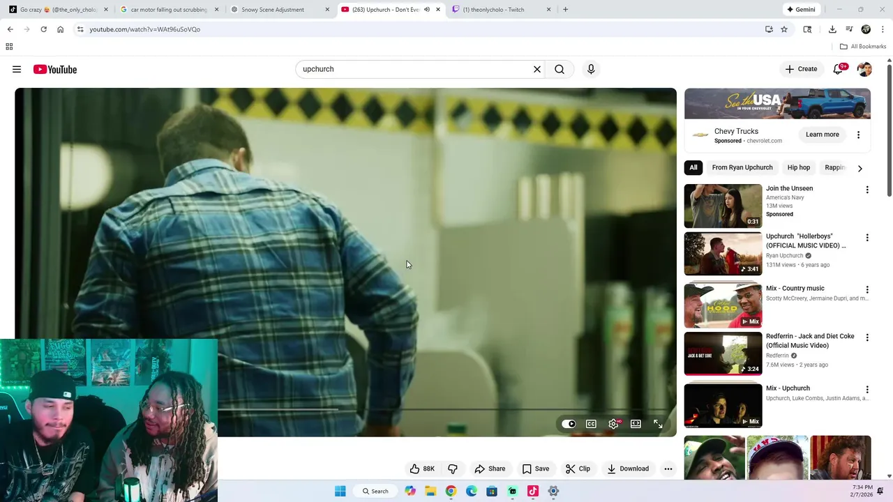Dislike the video with thumbs down
893x502 pixels.
(453, 469)
